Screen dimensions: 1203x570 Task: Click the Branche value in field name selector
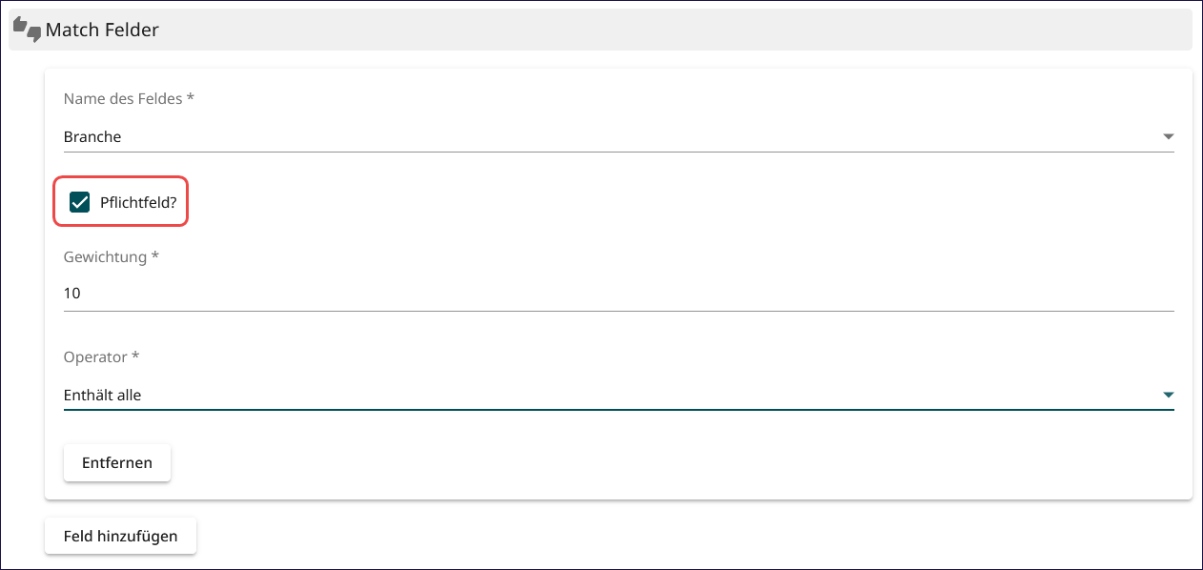coord(92,137)
